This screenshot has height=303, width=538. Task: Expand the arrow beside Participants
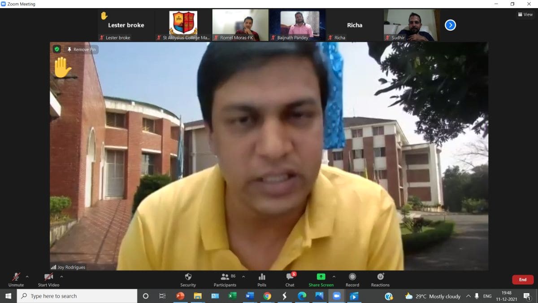[243, 277]
